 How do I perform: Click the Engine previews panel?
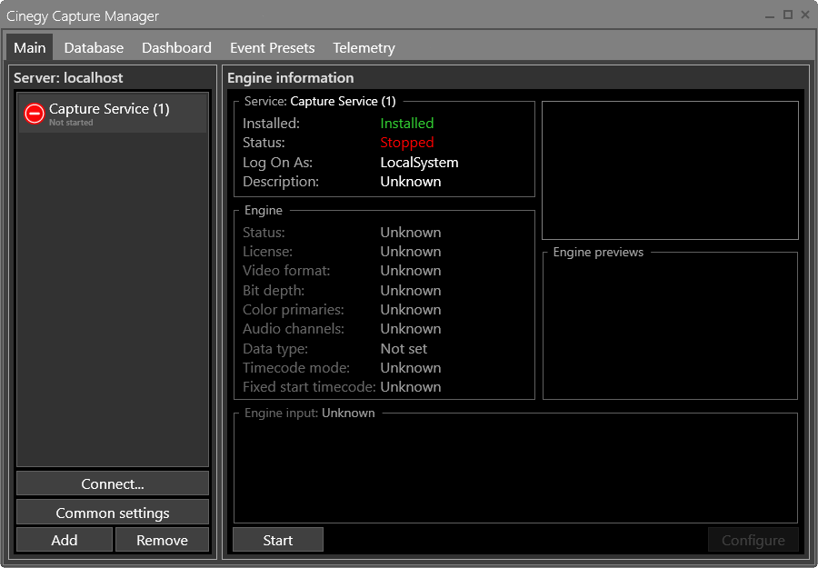coord(670,327)
